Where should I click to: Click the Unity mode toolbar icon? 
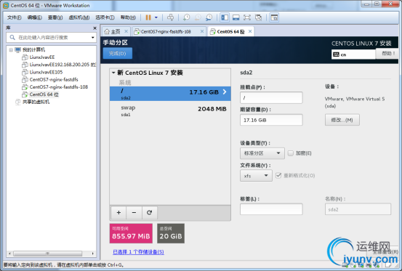tap(259, 17)
